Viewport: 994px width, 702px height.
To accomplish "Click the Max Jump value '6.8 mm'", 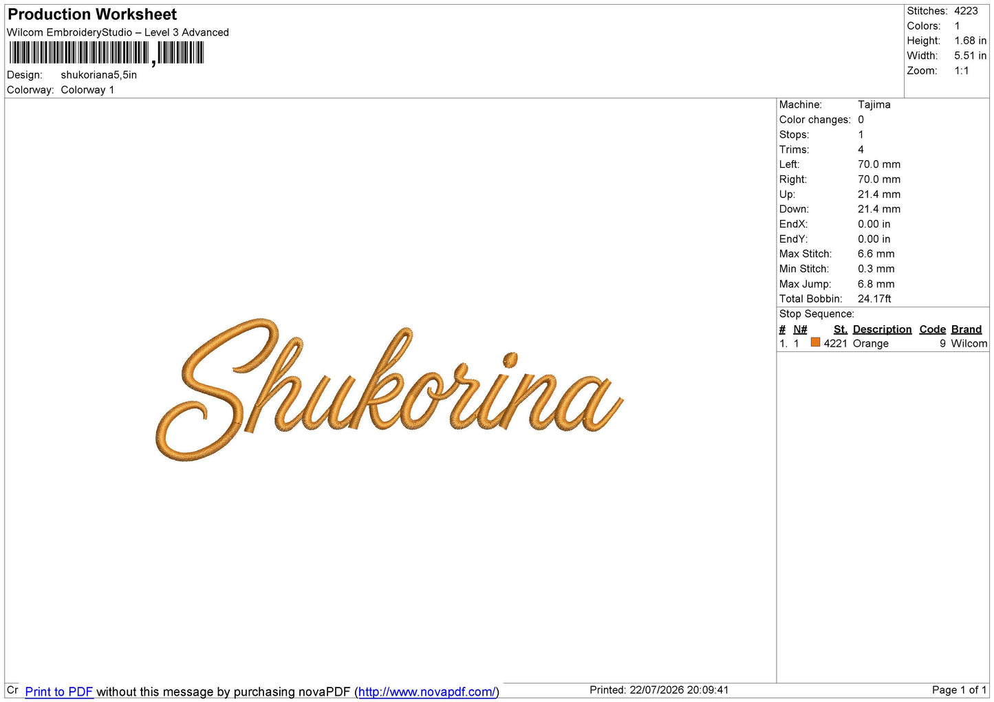I will pyautogui.click(x=876, y=284).
